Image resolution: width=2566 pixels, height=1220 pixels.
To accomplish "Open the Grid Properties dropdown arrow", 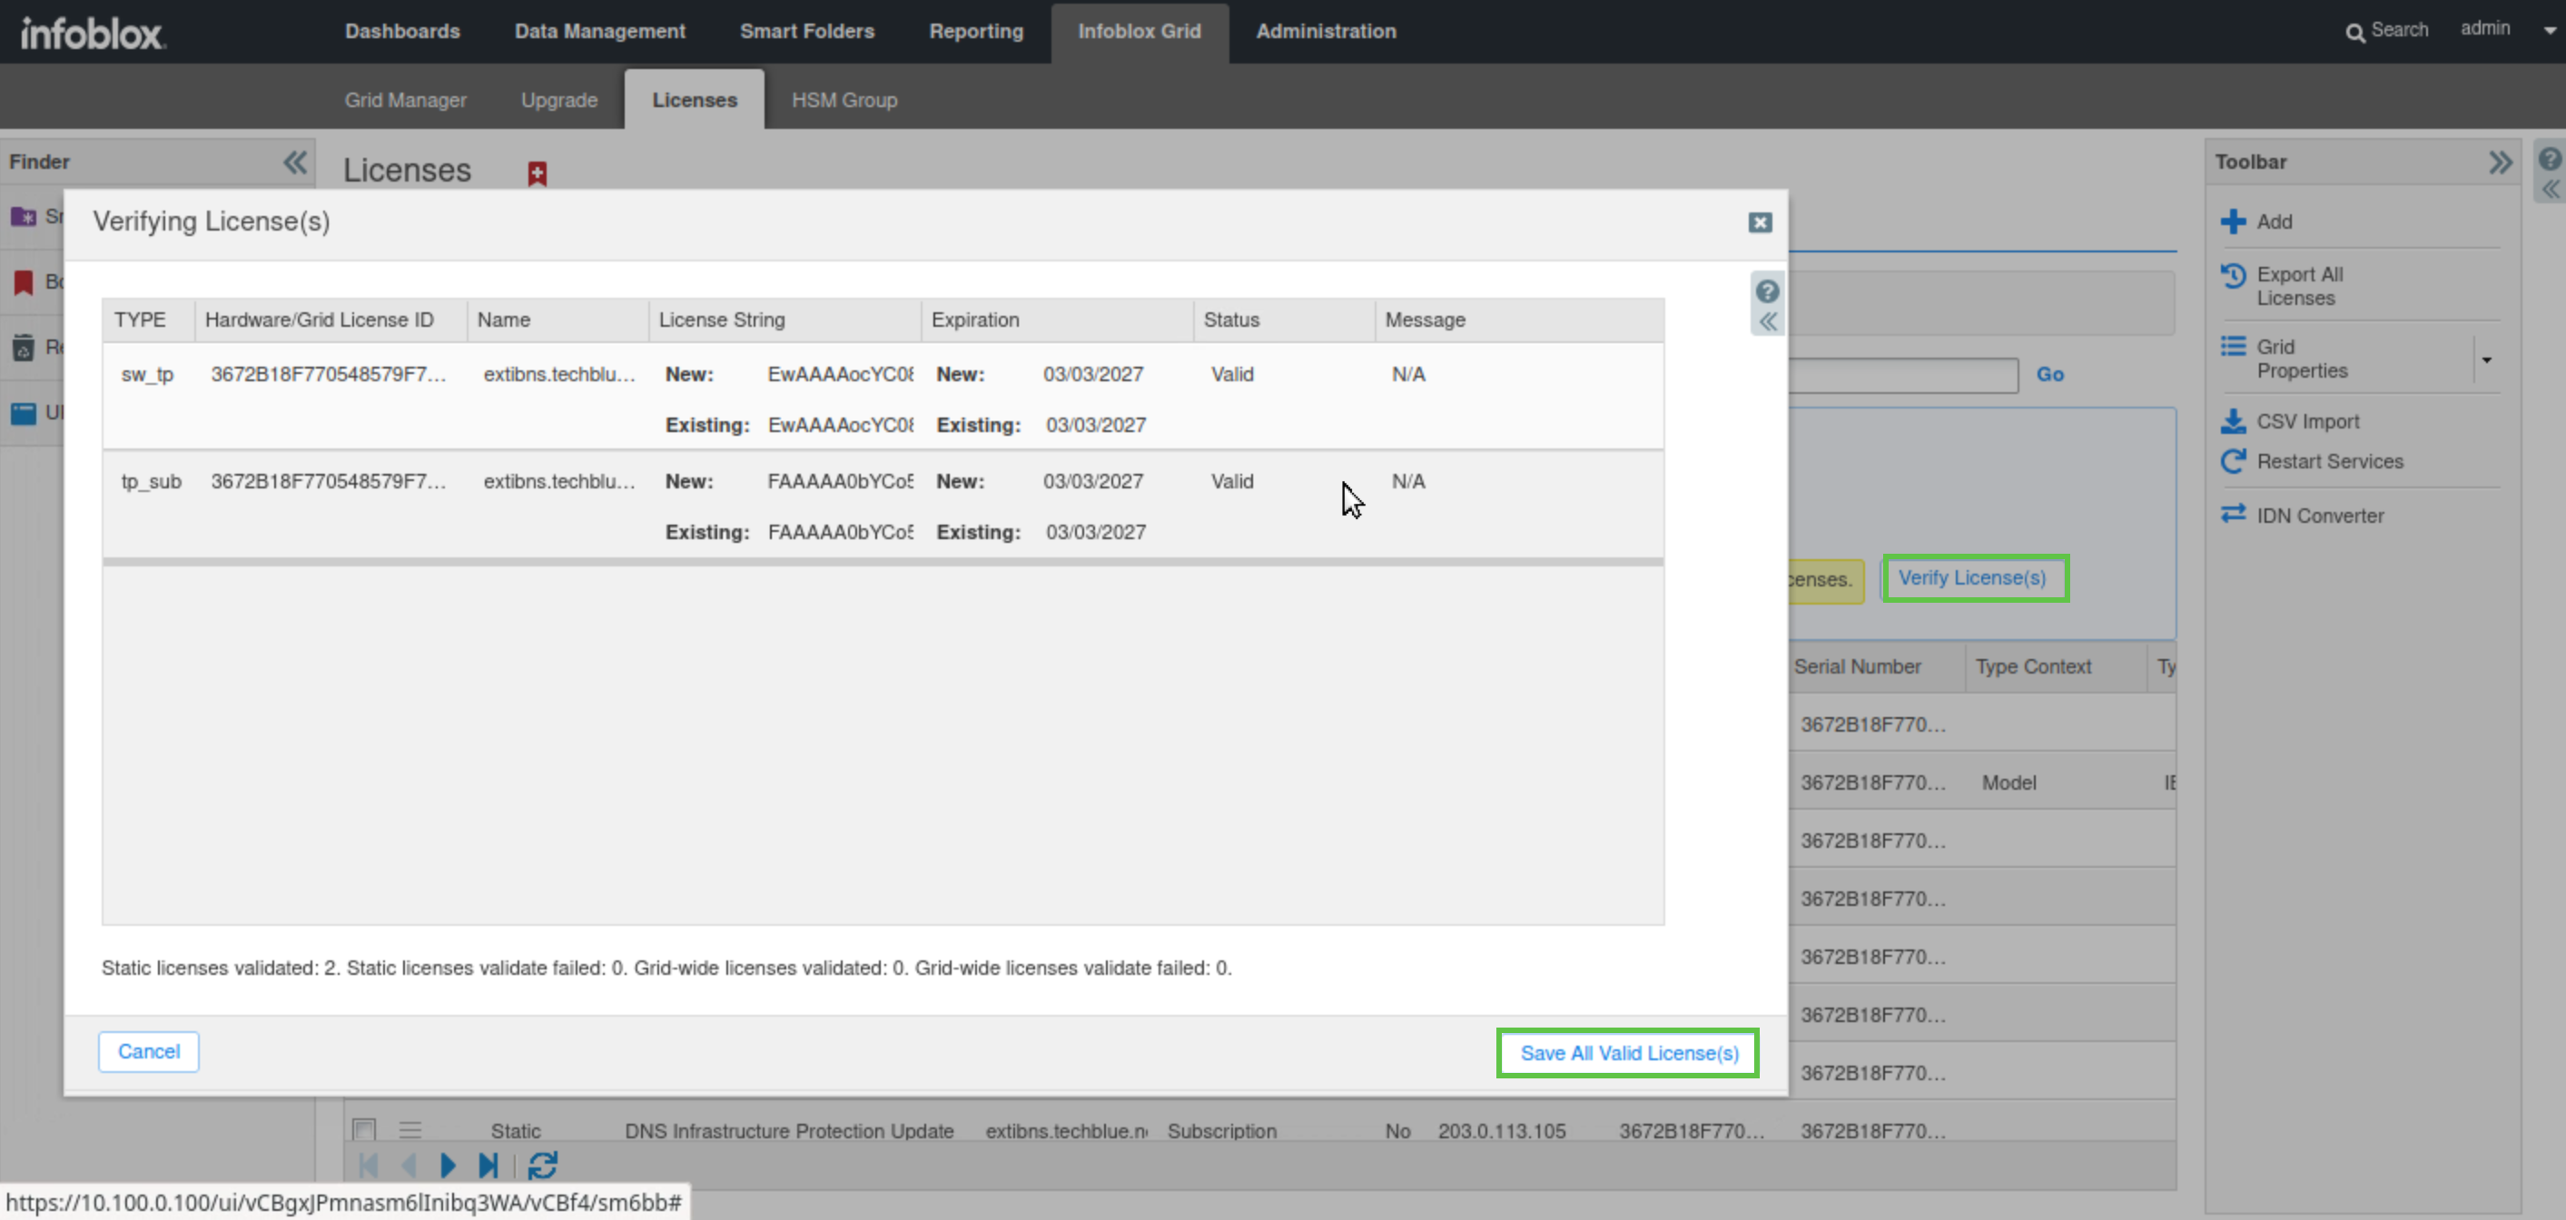I will point(2486,359).
